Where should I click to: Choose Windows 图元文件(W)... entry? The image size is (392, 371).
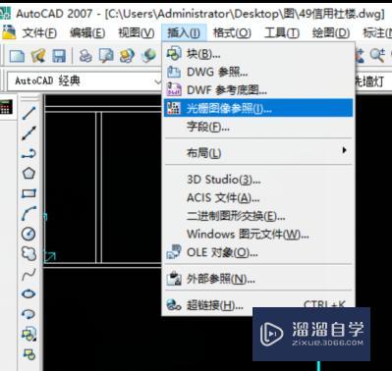[x=258, y=234]
